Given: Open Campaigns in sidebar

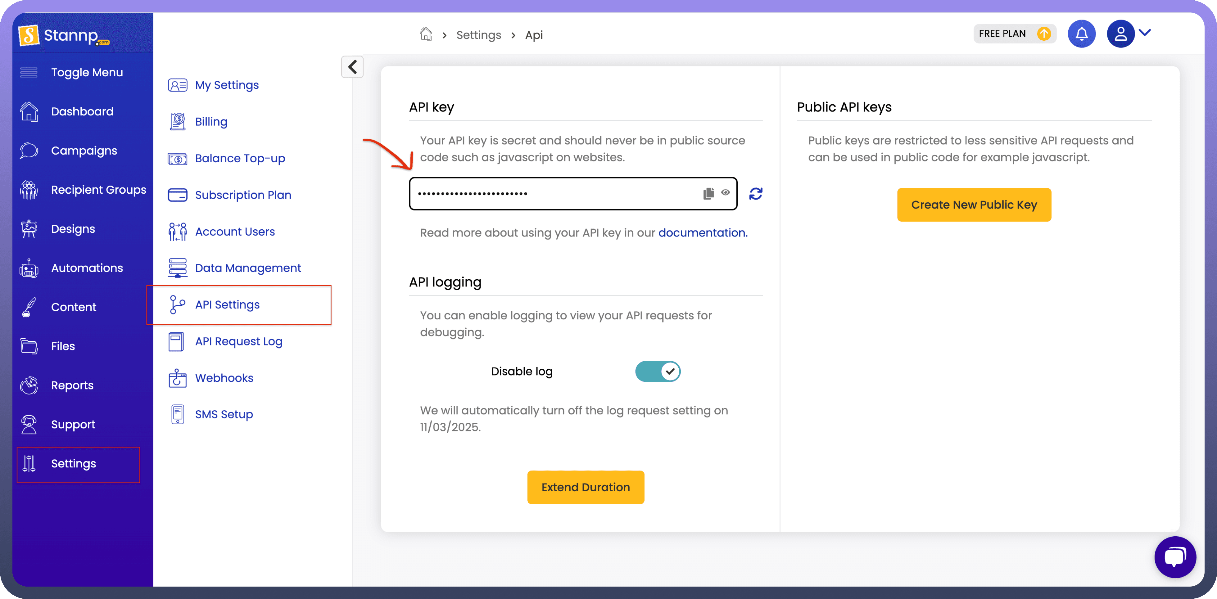Looking at the screenshot, I should pyautogui.click(x=84, y=151).
